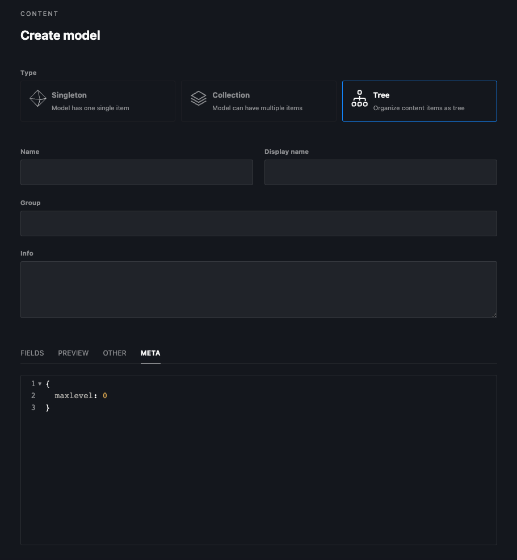
Task: Click the Display name input field
Action: (380, 172)
